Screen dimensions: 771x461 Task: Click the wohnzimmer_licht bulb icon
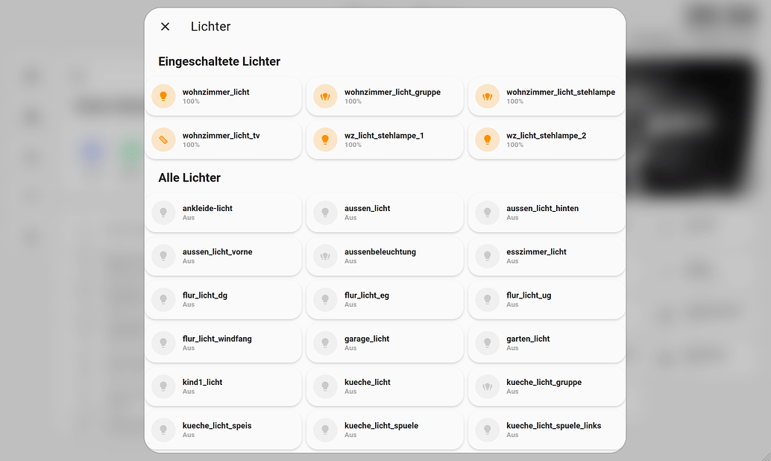click(x=163, y=96)
